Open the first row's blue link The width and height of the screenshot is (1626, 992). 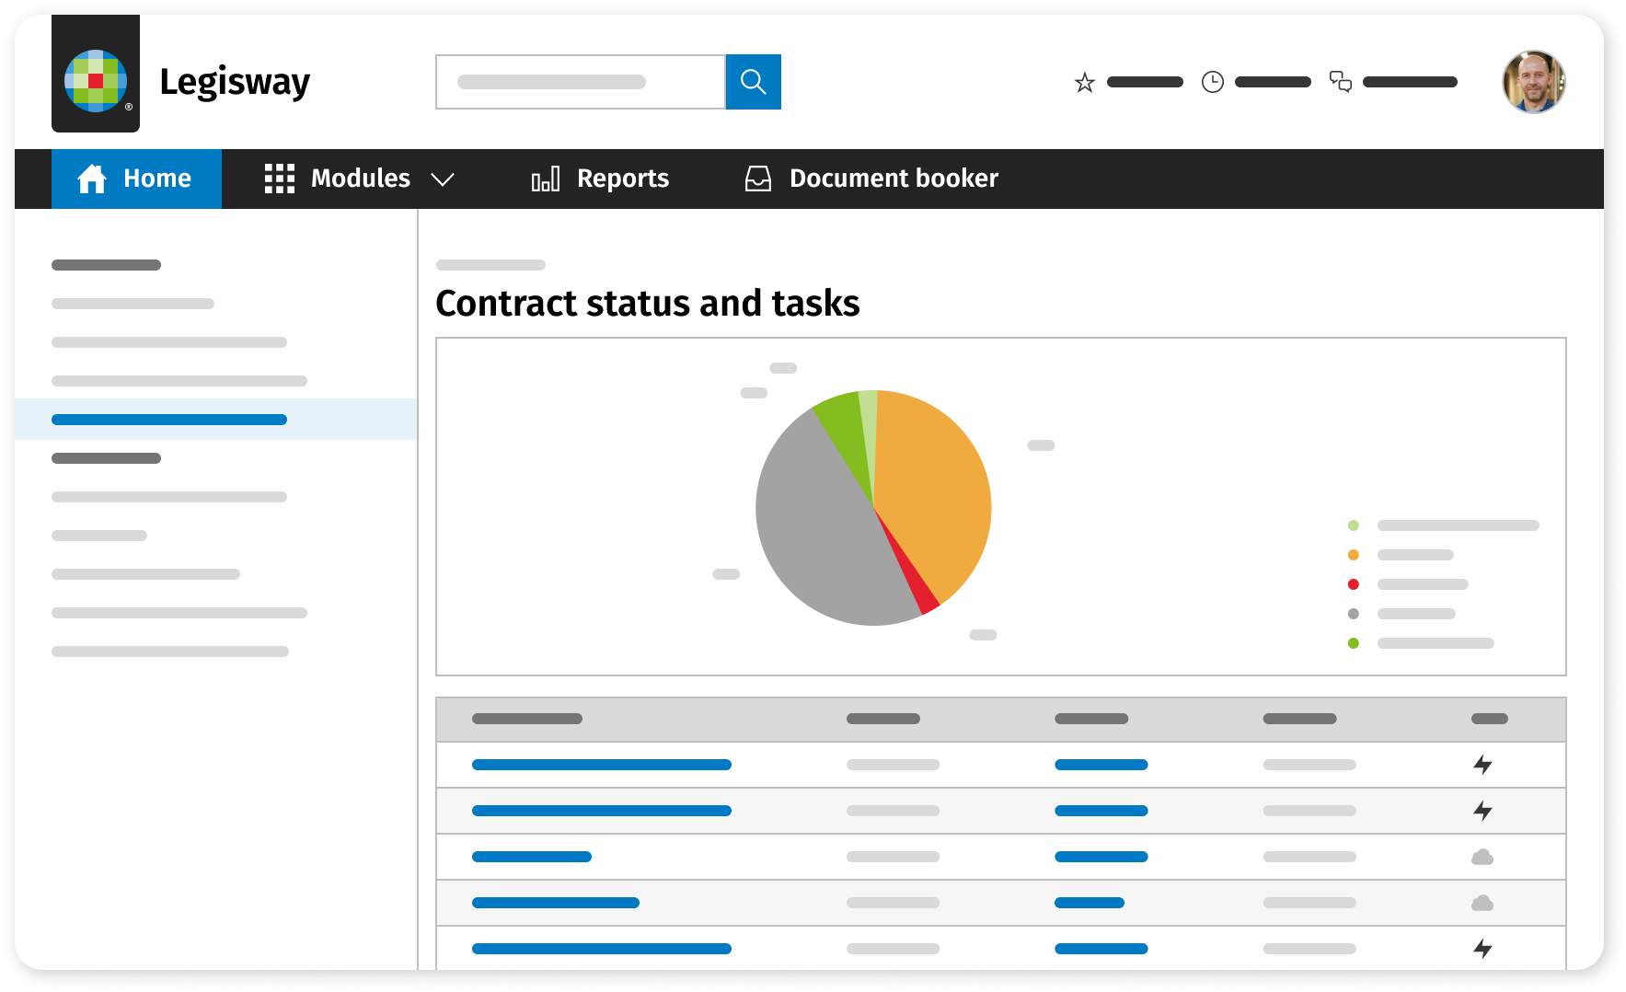pyautogui.click(x=601, y=765)
